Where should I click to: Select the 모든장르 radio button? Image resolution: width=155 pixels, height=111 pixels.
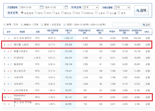pos(22,13)
